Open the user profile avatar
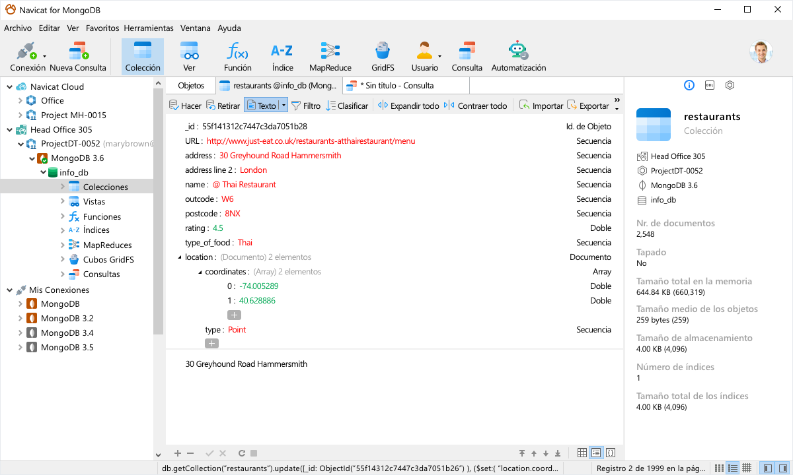The height and width of the screenshot is (475, 793). 761,52
